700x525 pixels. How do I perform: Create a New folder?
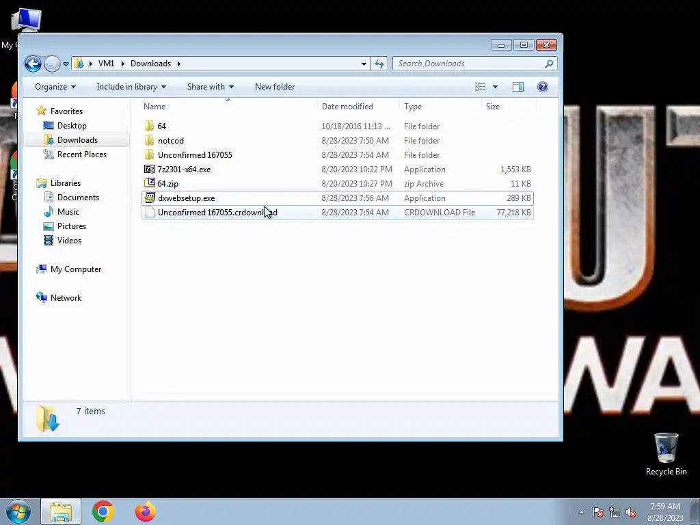[275, 87]
